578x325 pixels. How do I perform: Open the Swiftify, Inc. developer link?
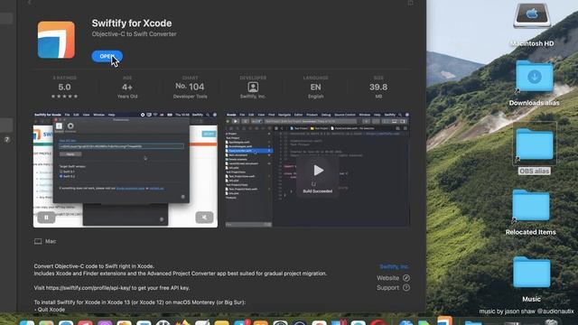coord(394,267)
